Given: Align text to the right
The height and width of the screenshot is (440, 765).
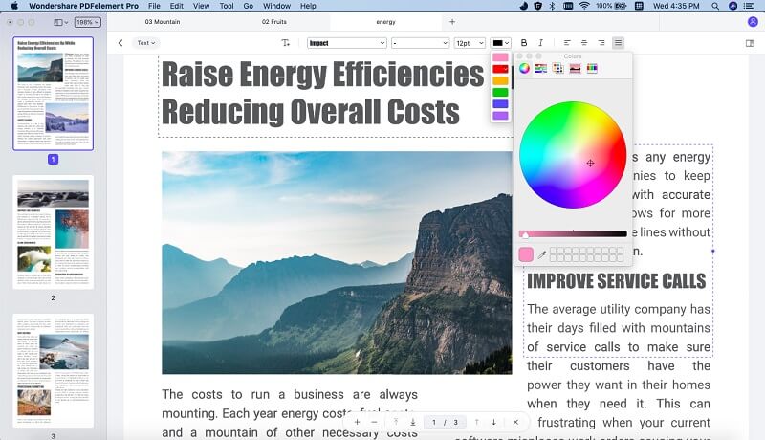Looking at the screenshot, I should pos(601,43).
